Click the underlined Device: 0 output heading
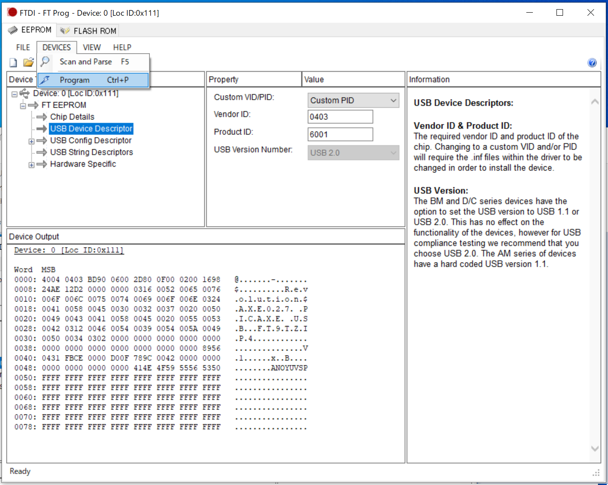Viewport: 608px width, 485px height. 69,250
